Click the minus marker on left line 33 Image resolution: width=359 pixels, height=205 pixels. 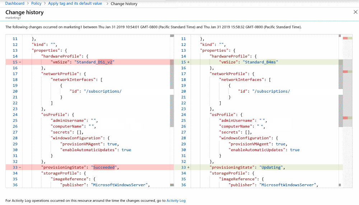point(20,167)
